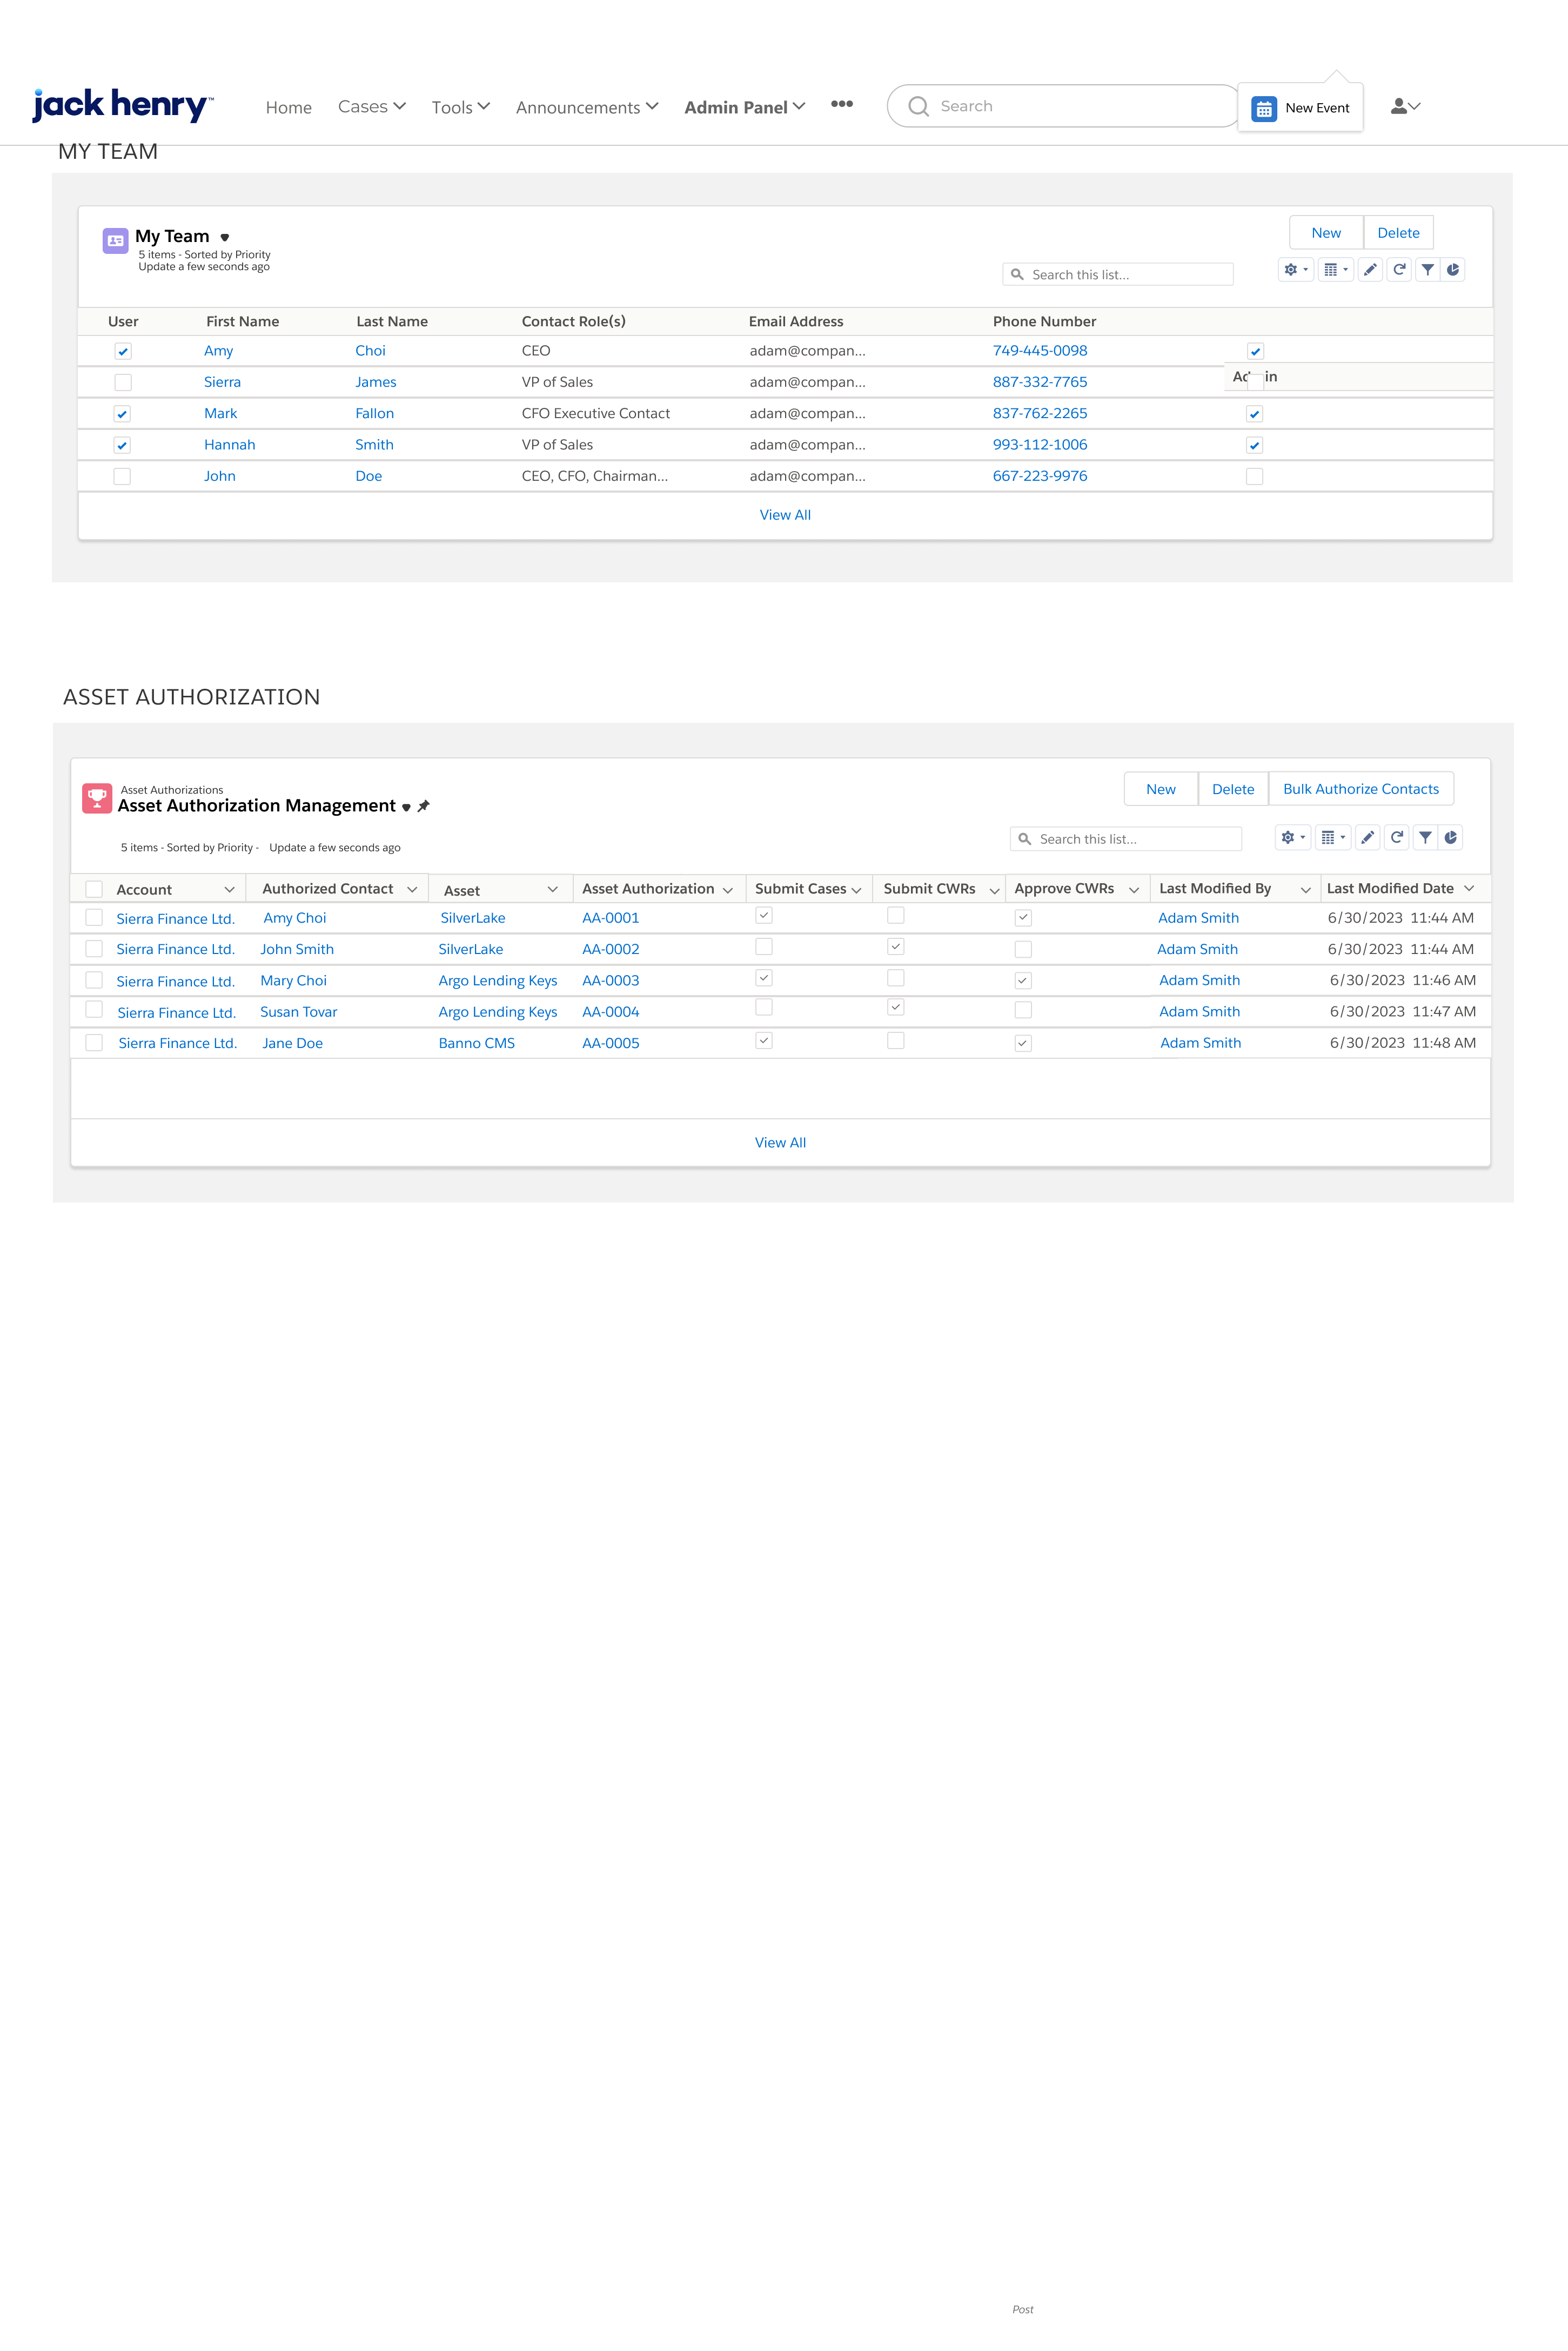Click Search this list in Asset Authorization
This screenshot has height=2351, width=1568.
pyautogui.click(x=1126, y=839)
